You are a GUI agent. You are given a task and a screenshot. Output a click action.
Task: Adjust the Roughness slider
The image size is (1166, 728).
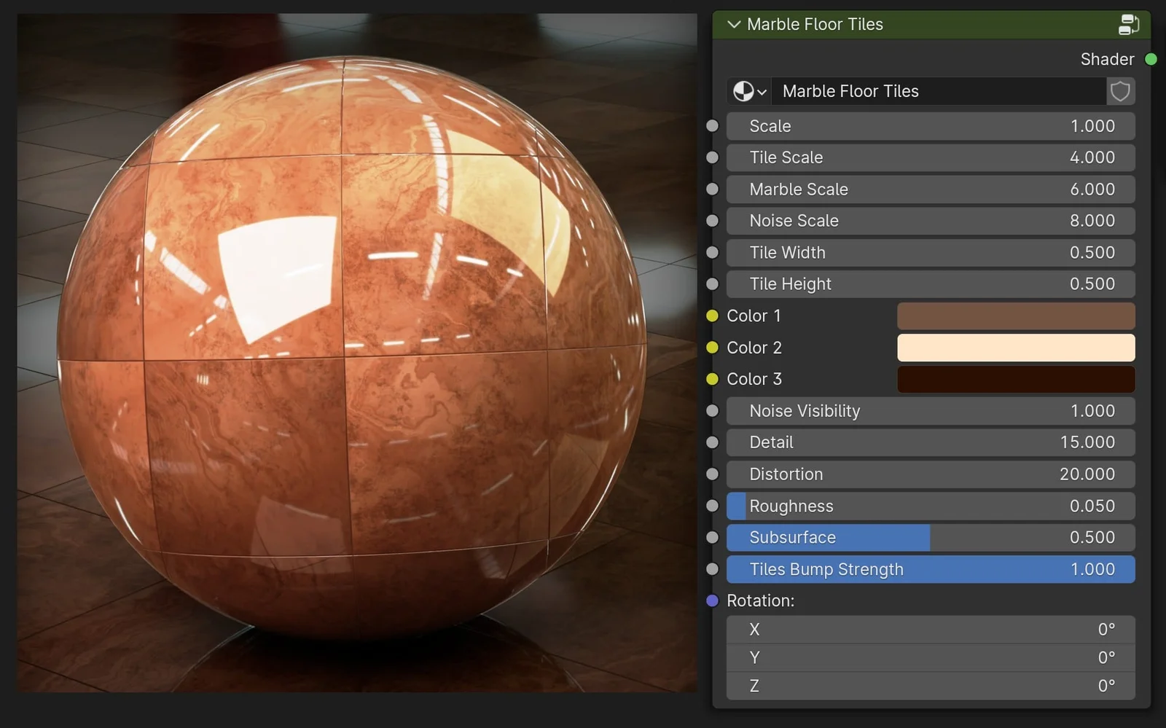pos(931,506)
